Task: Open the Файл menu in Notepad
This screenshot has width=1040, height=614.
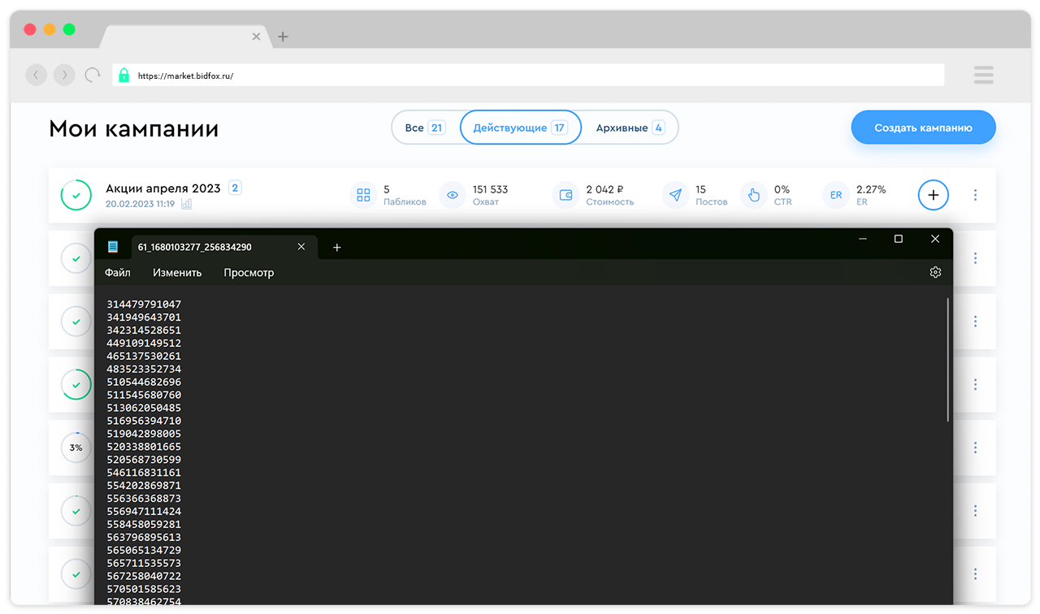Action: 118,273
